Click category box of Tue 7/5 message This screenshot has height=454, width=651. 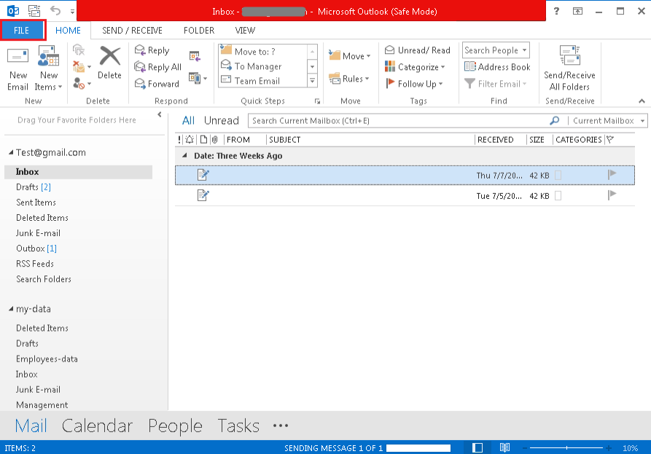(x=558, y=195)
